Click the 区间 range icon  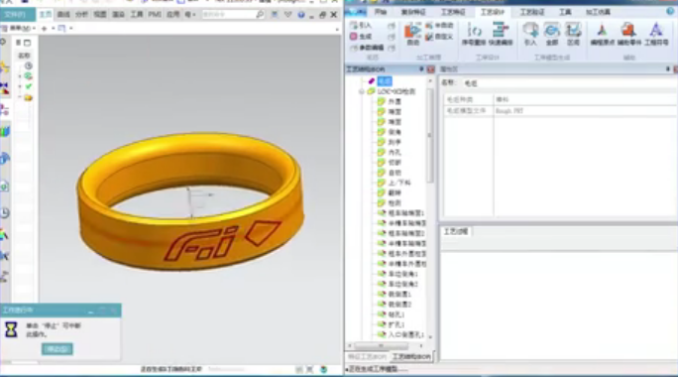click(573, 34)
